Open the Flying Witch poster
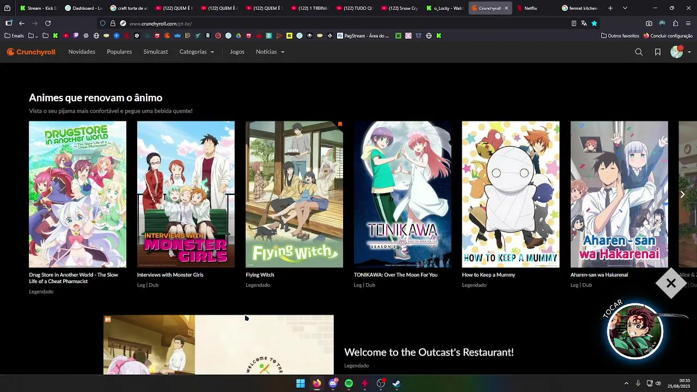697x392 pixels. (x=294, y=194)
